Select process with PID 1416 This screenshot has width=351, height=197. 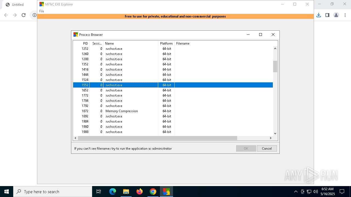(x=173, y=69)
